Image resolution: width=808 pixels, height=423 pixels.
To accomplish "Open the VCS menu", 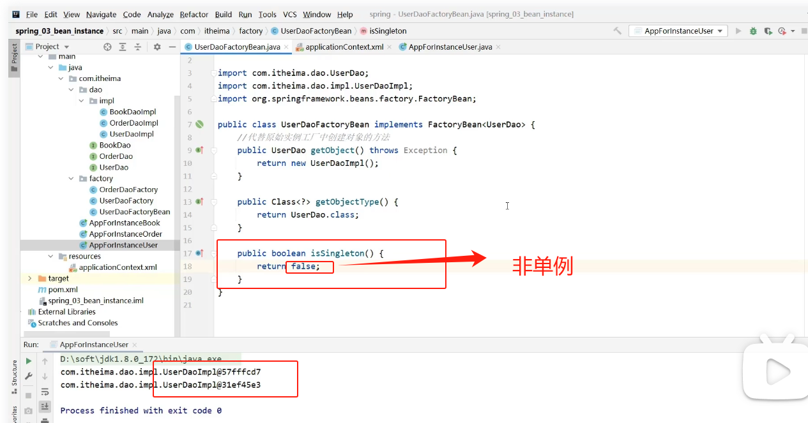I will point(290,14).
